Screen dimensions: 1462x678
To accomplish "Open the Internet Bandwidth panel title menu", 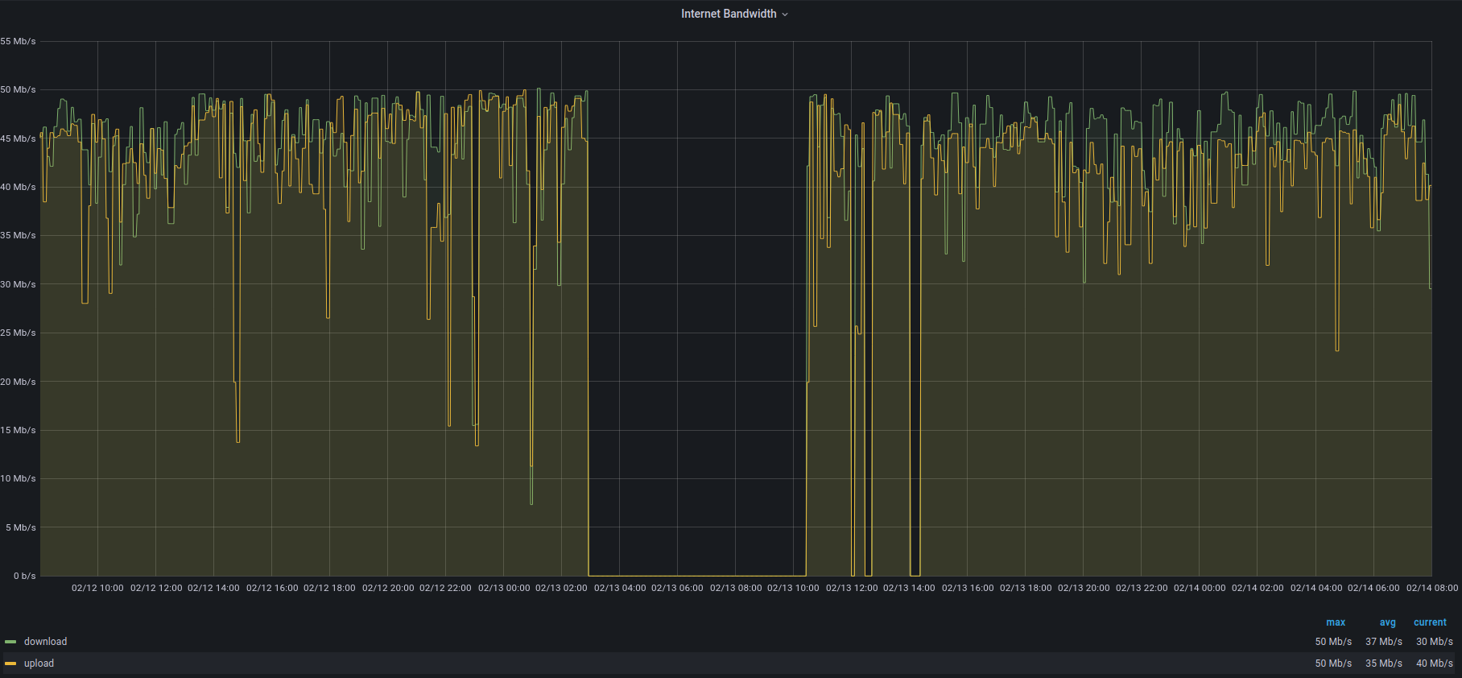I will coord(728,14).
